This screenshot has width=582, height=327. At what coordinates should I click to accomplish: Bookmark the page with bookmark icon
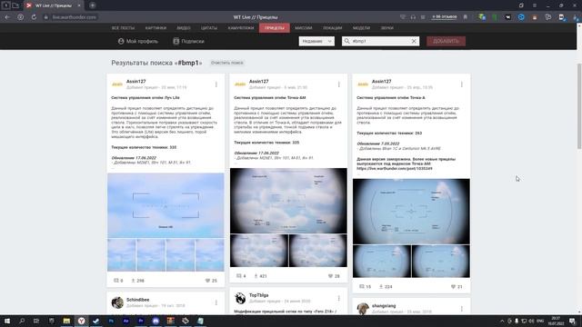[465, 17]
